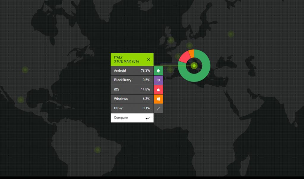Select the Other 0.1% row

coord(132,108)
